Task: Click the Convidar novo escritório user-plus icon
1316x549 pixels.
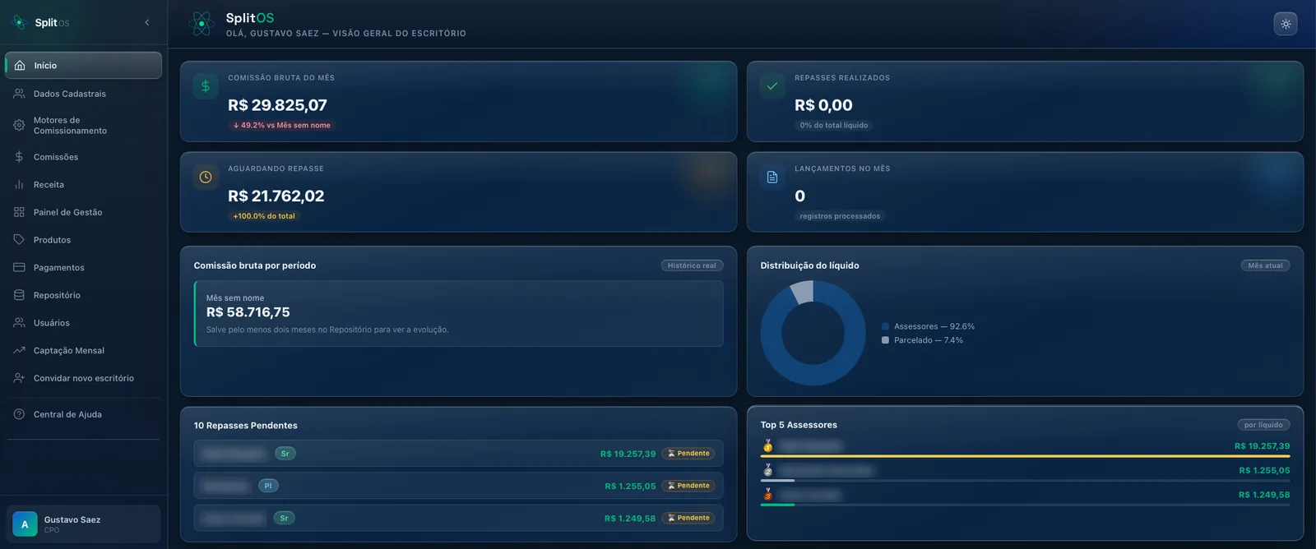Action: click(19, 378)
